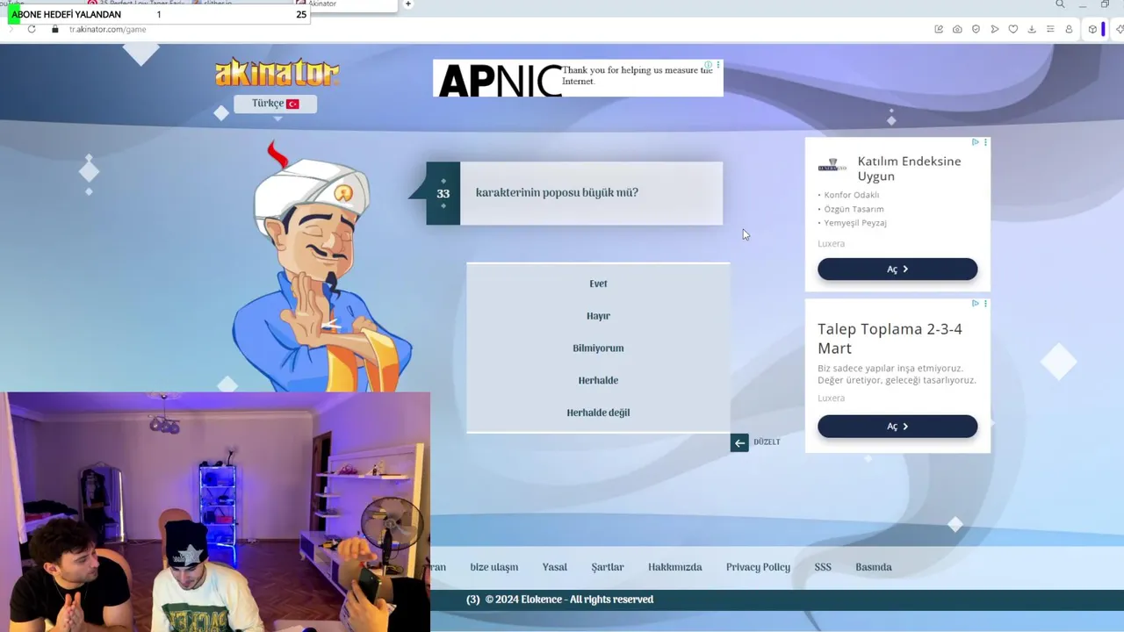Open the ad options icon on the APNIC banner
Image resolution: width=1124 pixels, height=632 pixels.
718,65
